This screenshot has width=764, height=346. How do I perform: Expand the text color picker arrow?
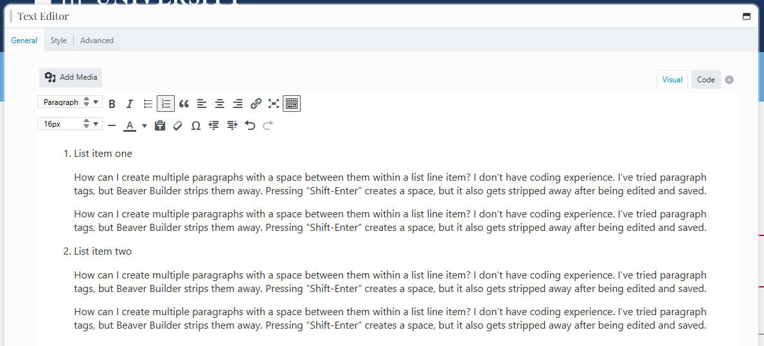click(x=145, y=125)
